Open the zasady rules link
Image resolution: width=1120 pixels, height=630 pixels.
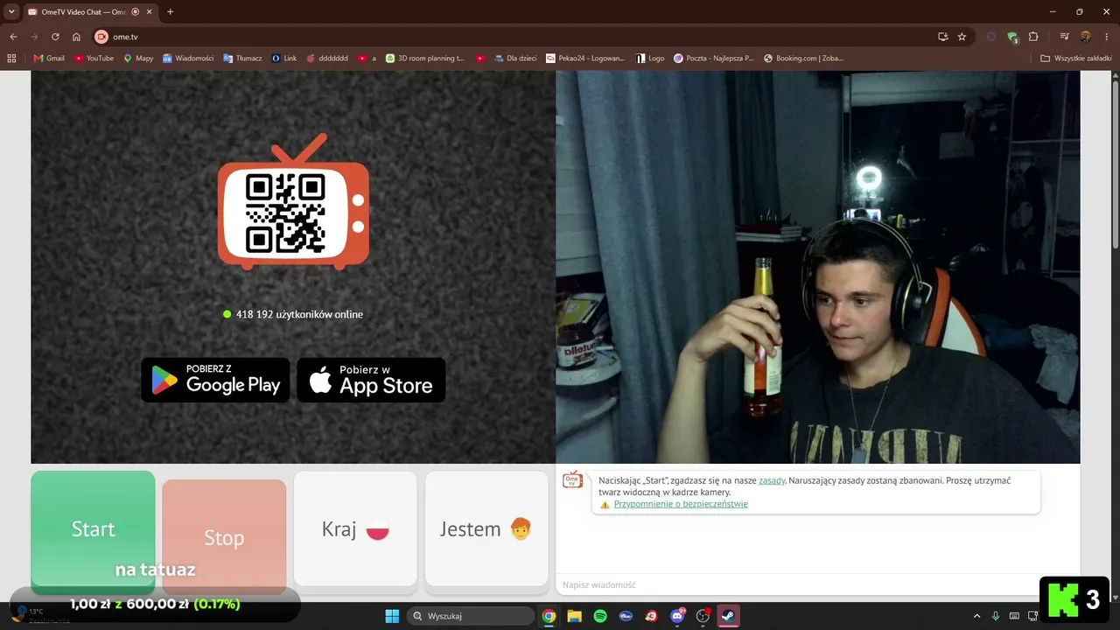[x=772, y=480]
